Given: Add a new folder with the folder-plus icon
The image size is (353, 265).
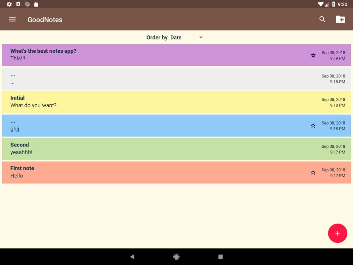Looking at the screenshot, I should (340, 20).
